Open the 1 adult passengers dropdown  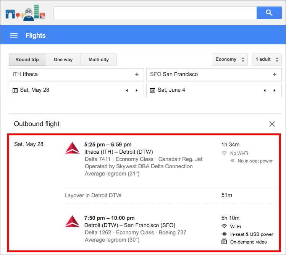coord(267,59)
